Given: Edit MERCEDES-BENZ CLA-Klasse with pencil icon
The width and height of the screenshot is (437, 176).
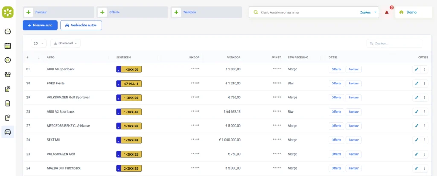Looking at the screenshot, I should pyautogui.click(x=417, y=126).
